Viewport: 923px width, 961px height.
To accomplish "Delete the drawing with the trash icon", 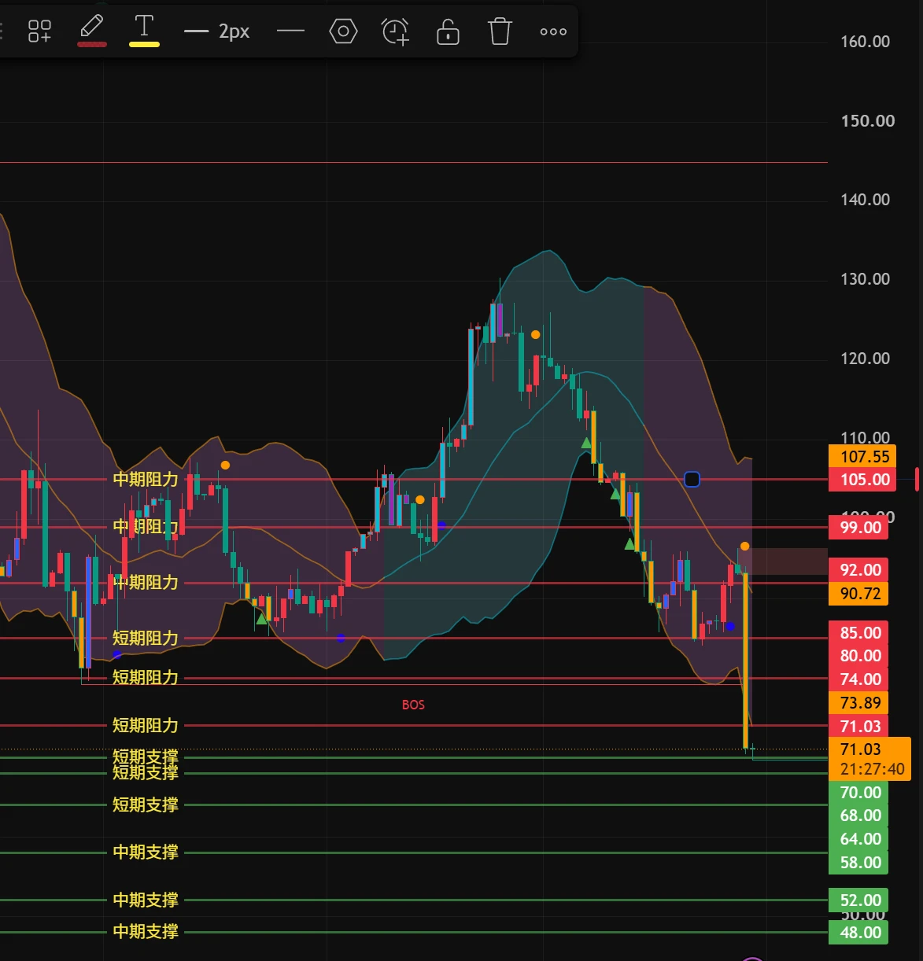I will pos(500,31).
